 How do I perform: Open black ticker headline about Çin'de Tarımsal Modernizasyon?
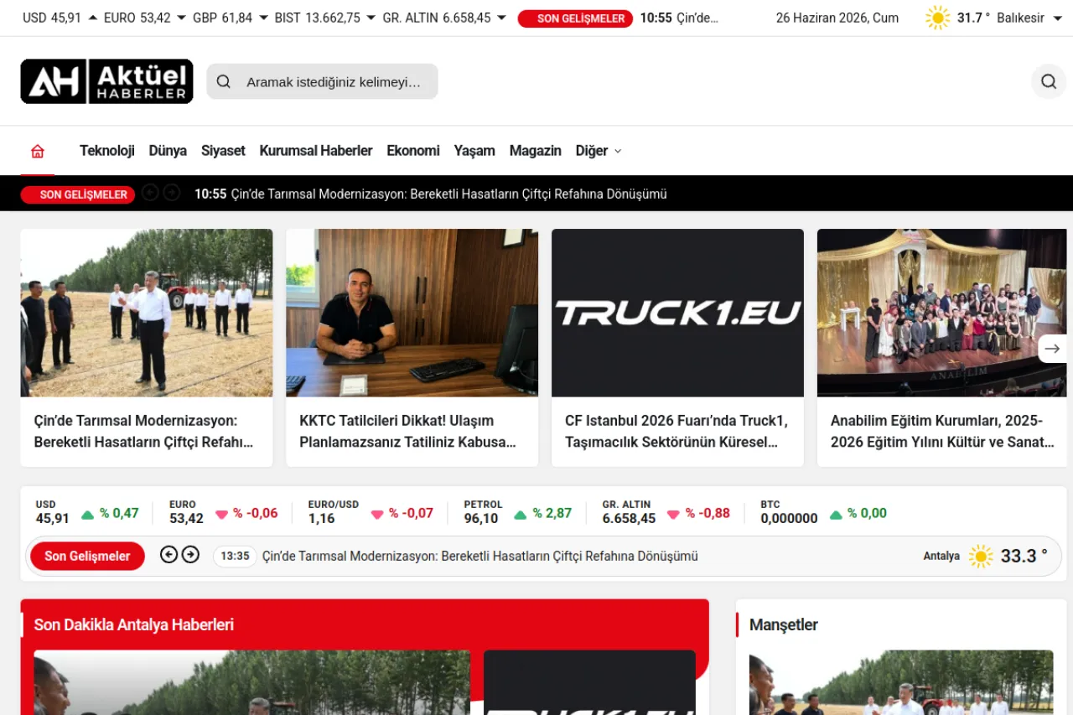click(448, 194)
